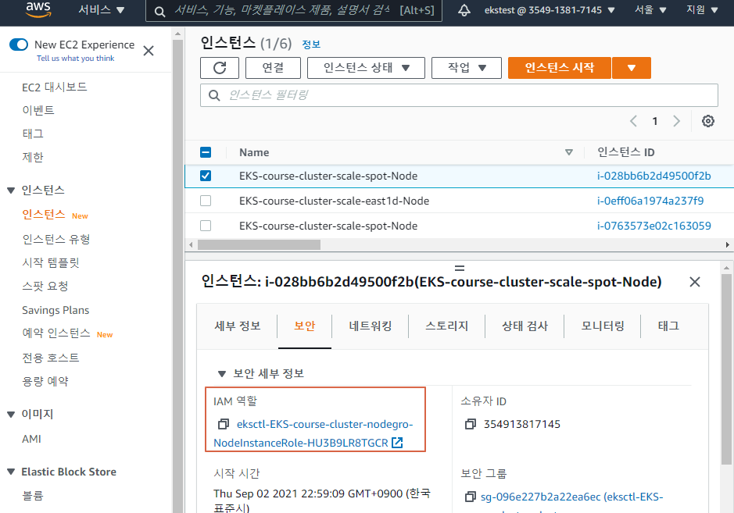Switch to the 네트워킹 tab
The height and width of the screenshot is (513, 734).
point(370,326)
